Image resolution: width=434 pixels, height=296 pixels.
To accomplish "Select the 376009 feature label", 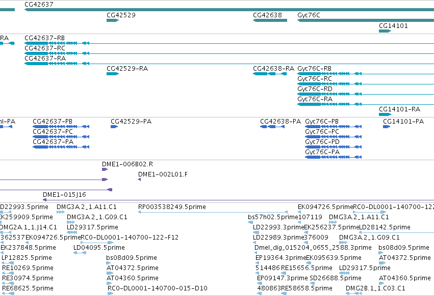I will pyautogui.click(x=316, y=238).
